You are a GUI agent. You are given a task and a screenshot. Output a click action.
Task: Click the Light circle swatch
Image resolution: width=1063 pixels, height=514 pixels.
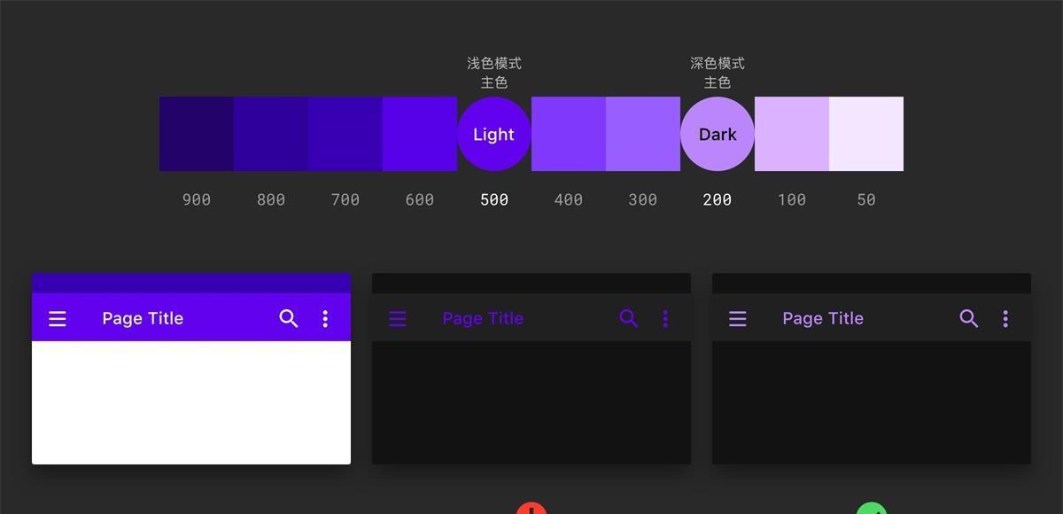(x=494, y=134)
